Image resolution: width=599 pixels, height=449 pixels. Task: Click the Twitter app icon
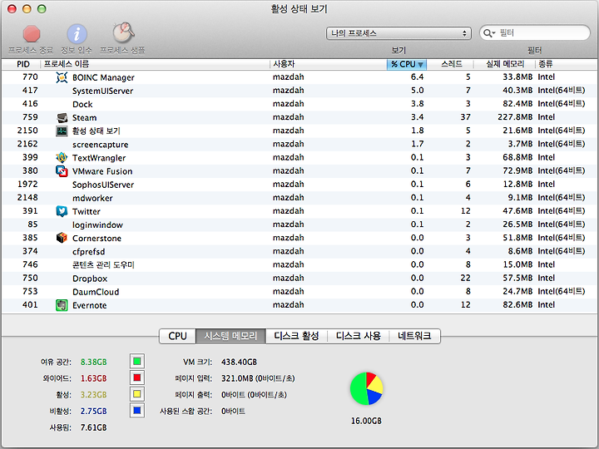click(62, 211)
